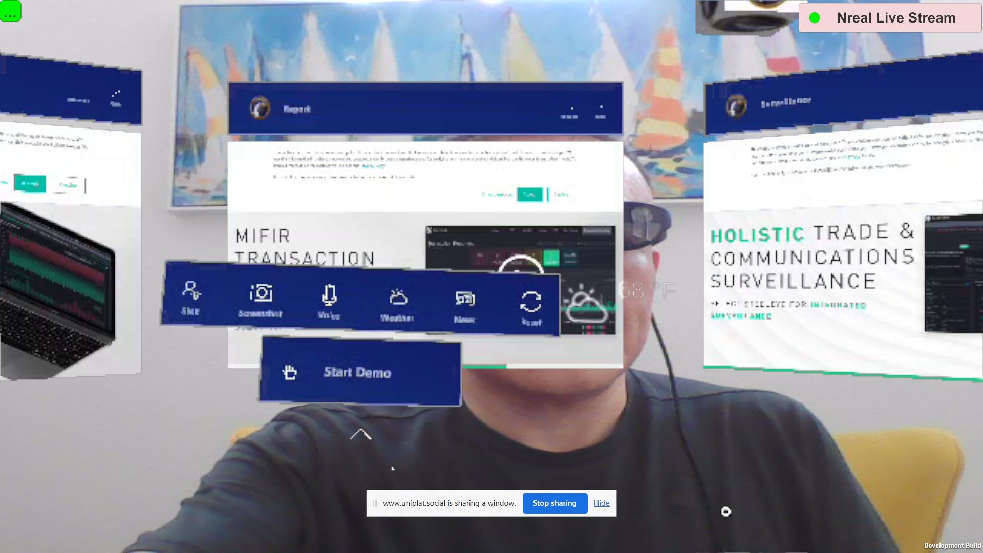Take a capture with Screenshot icon
Screen dimensions: 983x553
[x=261, y=300]
